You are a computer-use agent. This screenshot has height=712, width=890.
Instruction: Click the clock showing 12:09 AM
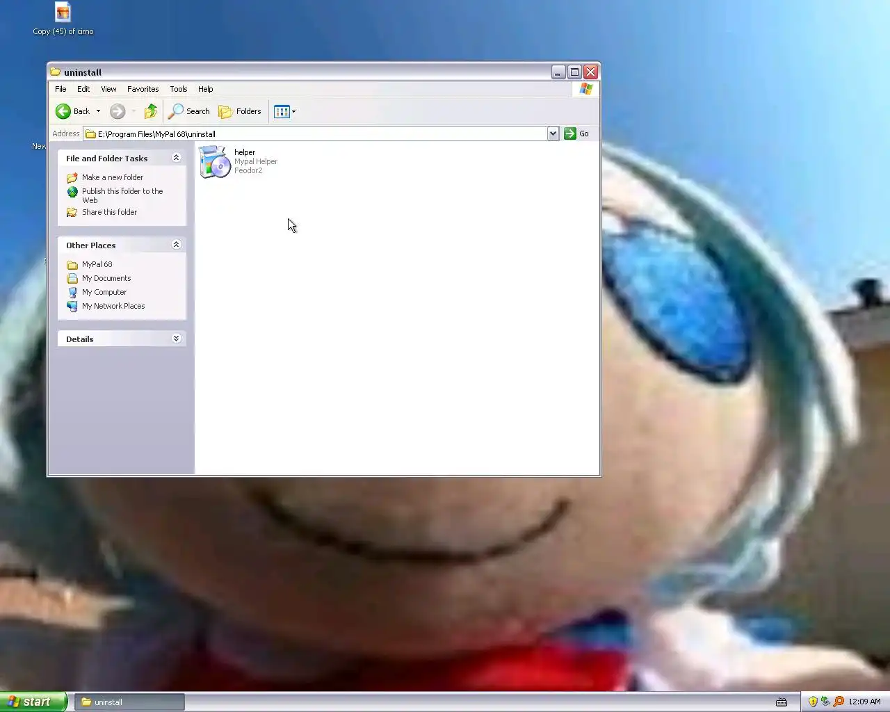point(864,702)
